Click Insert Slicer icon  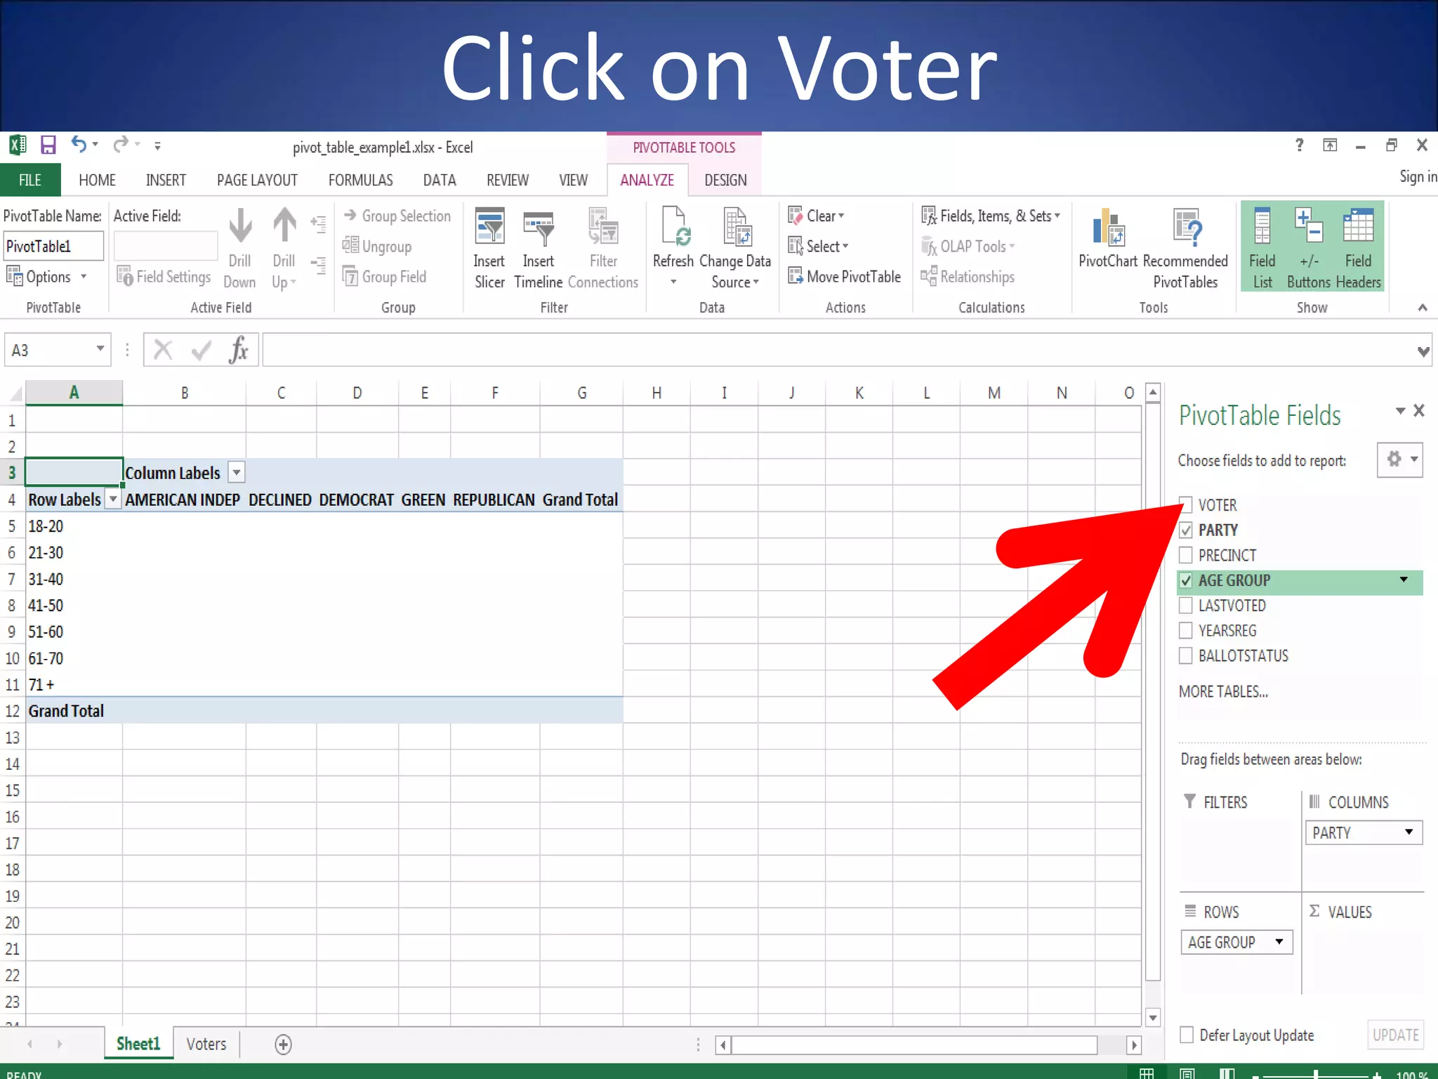point(489,226)
